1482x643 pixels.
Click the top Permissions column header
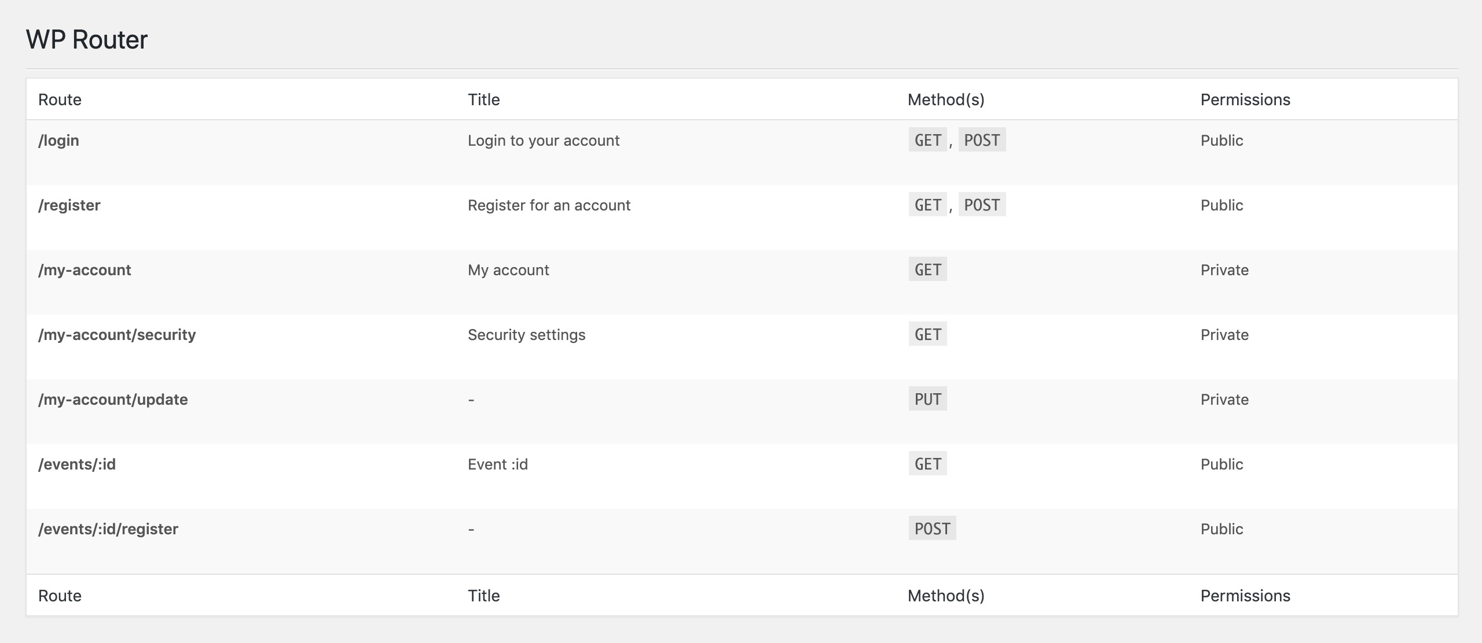1245,99
